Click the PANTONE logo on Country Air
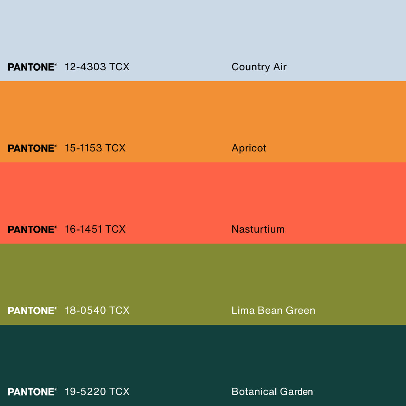The height and width of the screenshot is (406, 406). point(32,67)
